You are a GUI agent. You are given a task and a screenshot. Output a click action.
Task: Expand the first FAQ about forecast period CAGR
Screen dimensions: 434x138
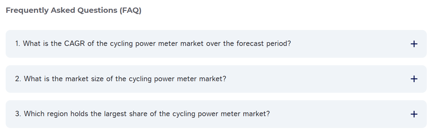(x=216, y=44)
